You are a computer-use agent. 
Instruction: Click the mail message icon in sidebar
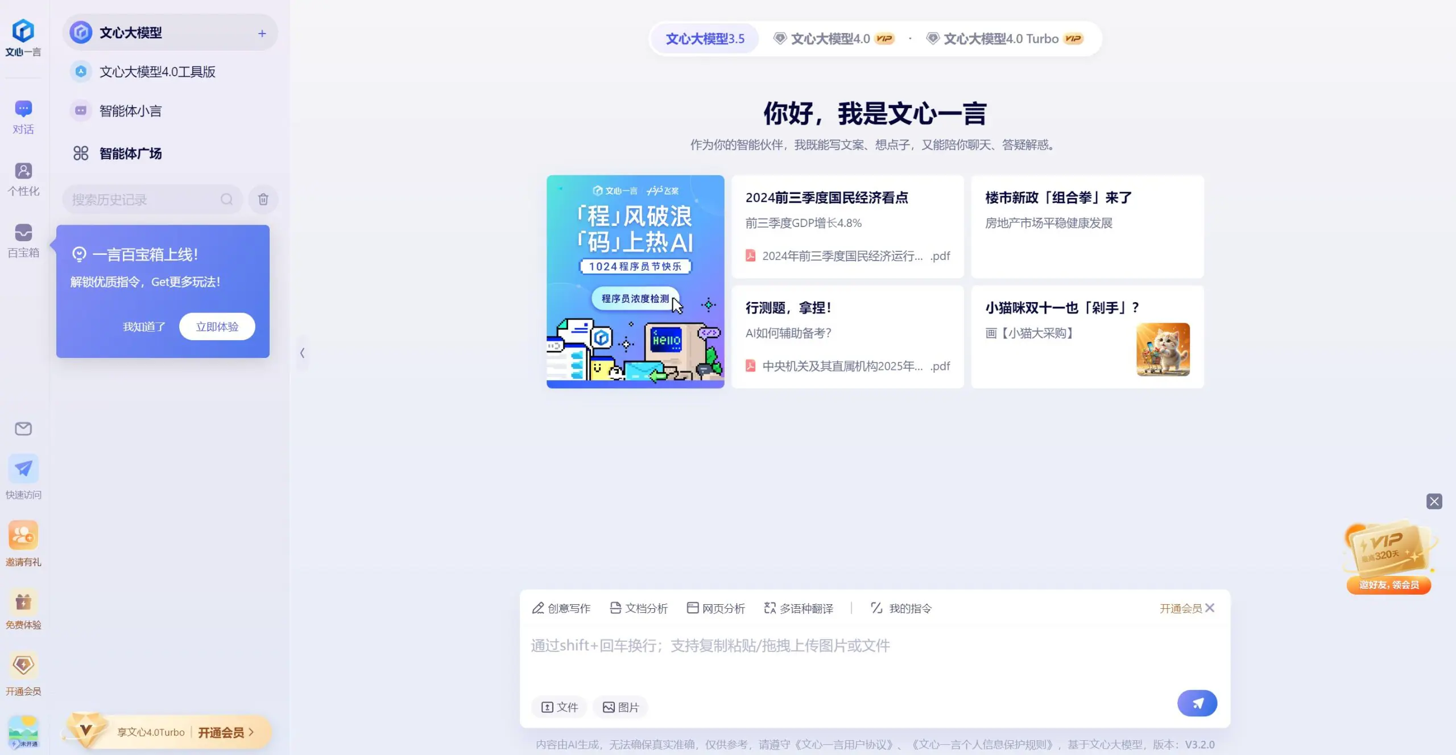click(x=23, y=428)
